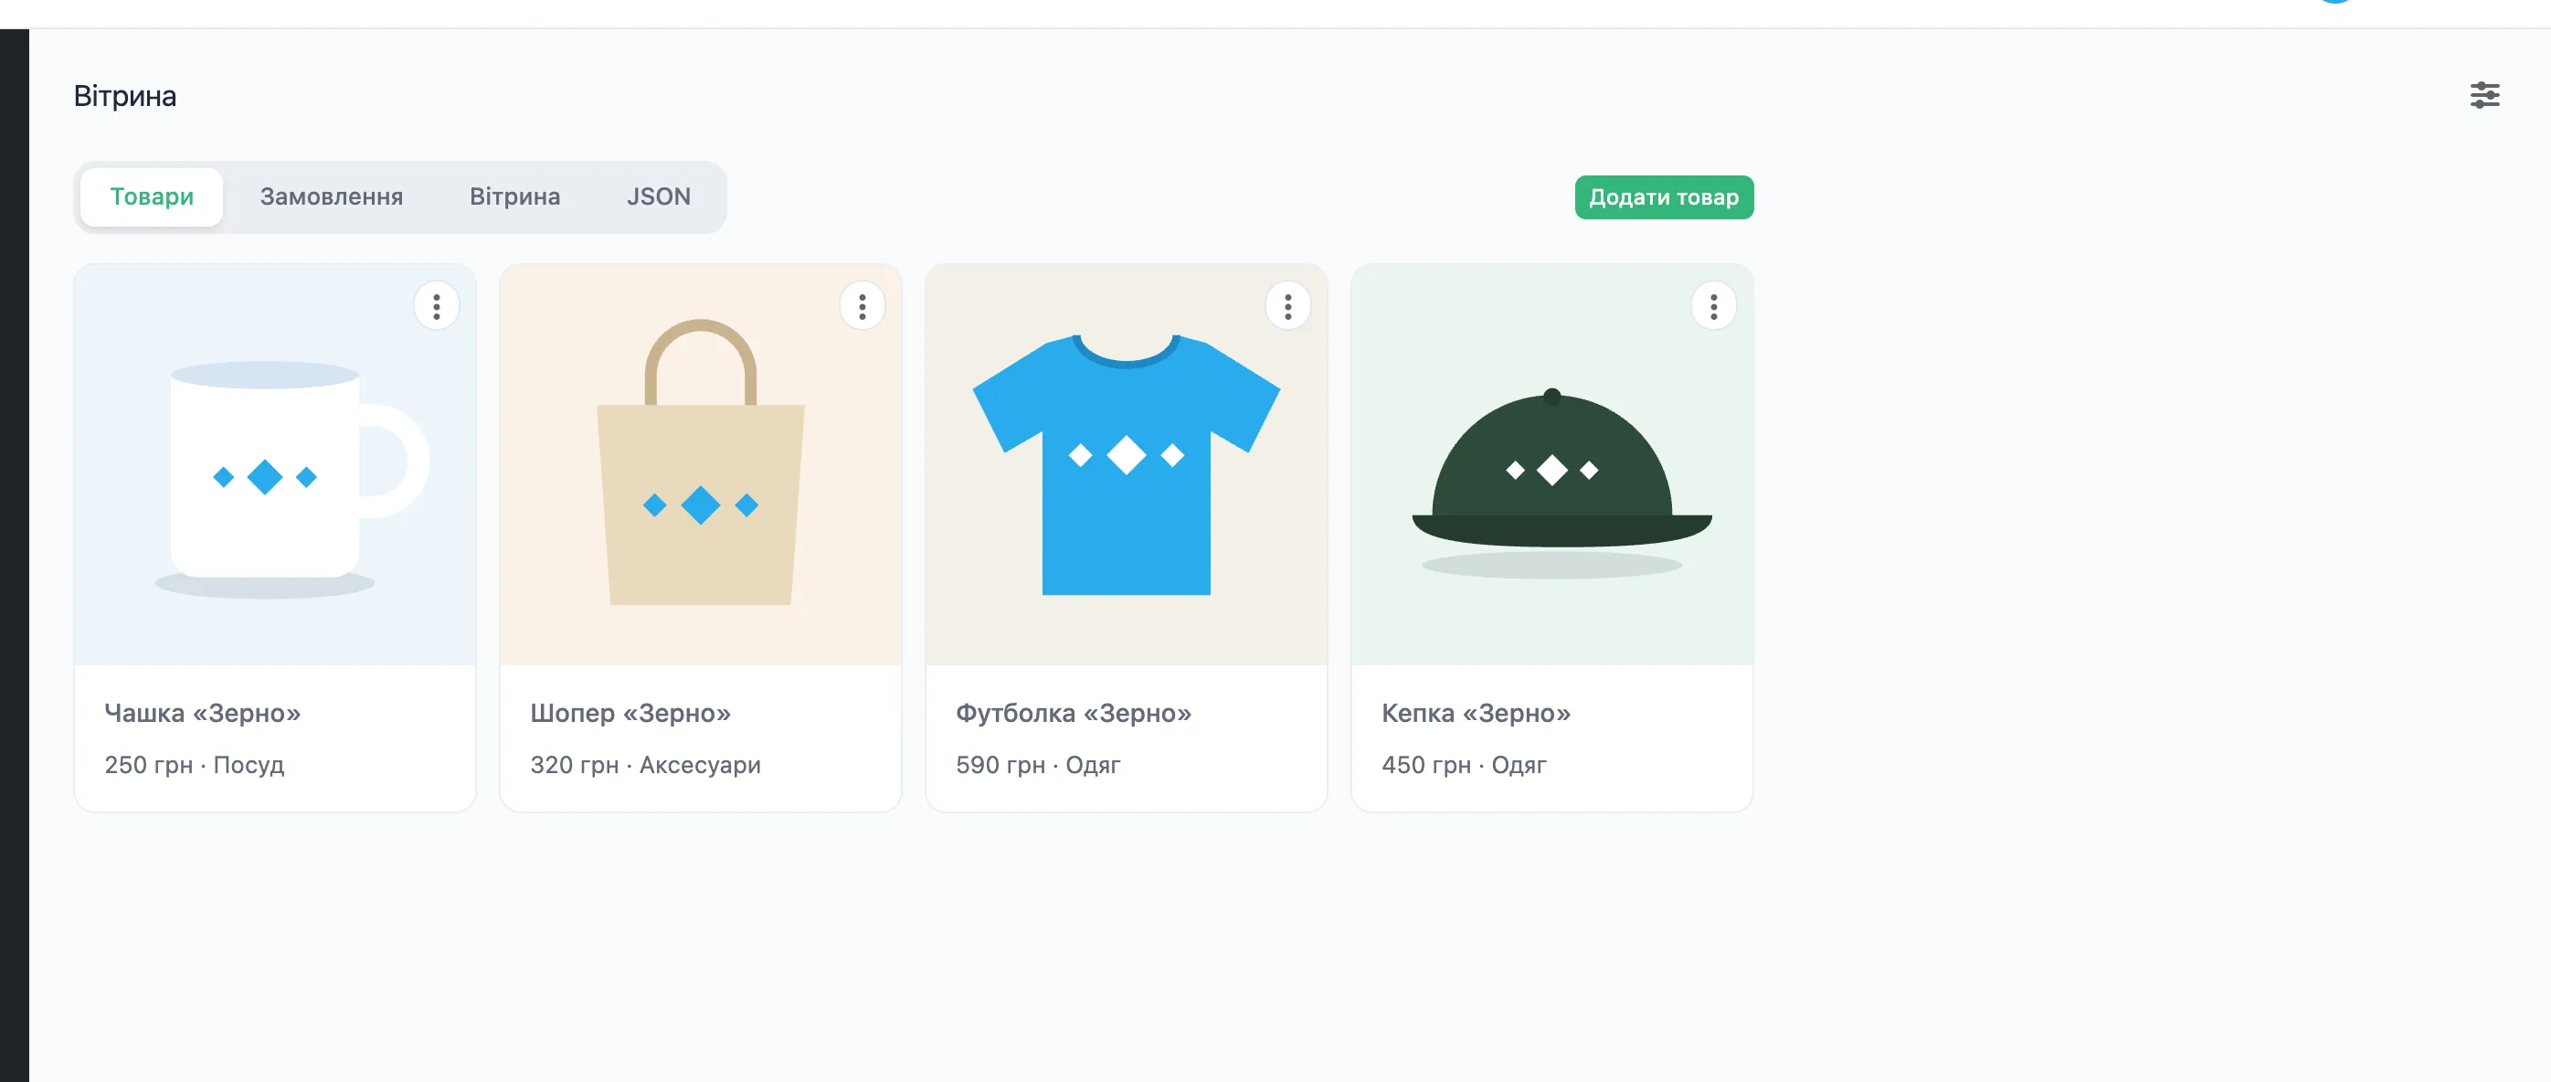2551x1082 pixels.
Task: Open the three-dot menu on Кепка card
Action: [x=1714, y=307]
